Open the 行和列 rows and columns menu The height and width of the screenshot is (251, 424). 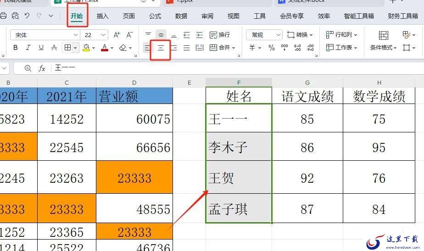(341, 35)
